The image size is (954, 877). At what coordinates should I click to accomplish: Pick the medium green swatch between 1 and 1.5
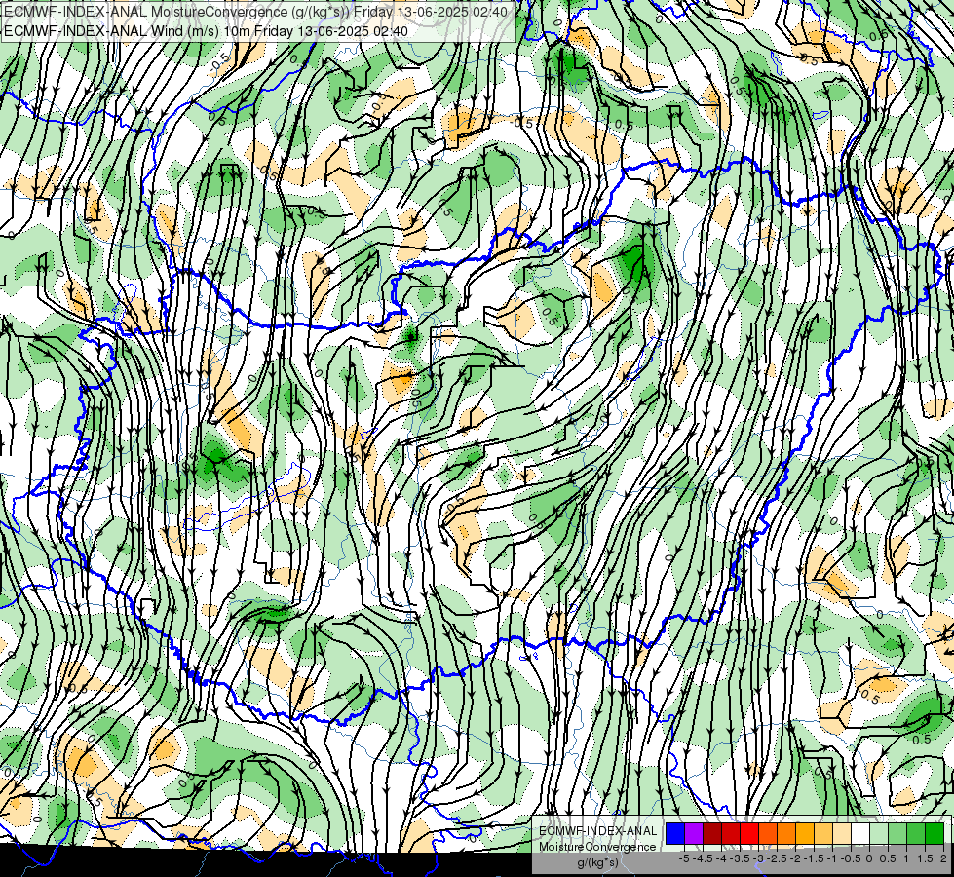coord(916,834)
